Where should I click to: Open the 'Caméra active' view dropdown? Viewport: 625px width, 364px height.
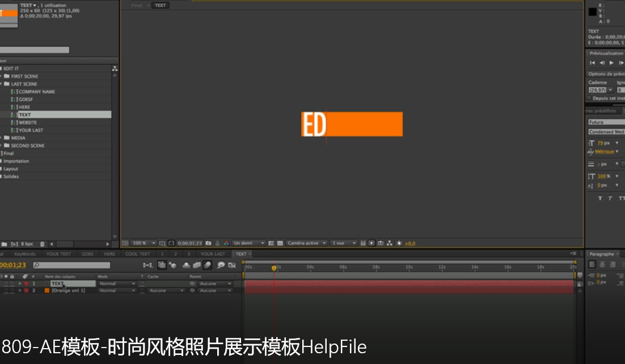tap(306, 243)
